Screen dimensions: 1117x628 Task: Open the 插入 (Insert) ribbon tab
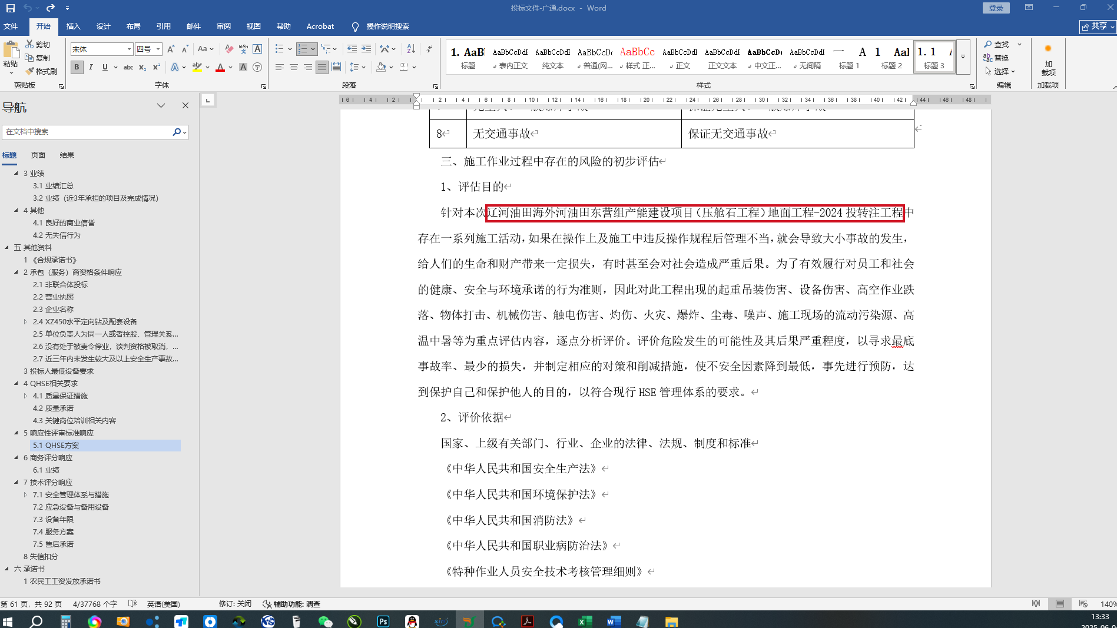coord(73,26)
